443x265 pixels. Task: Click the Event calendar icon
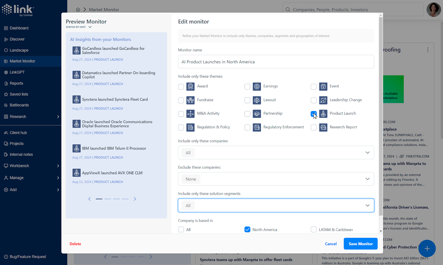click(x=323, y=87)
